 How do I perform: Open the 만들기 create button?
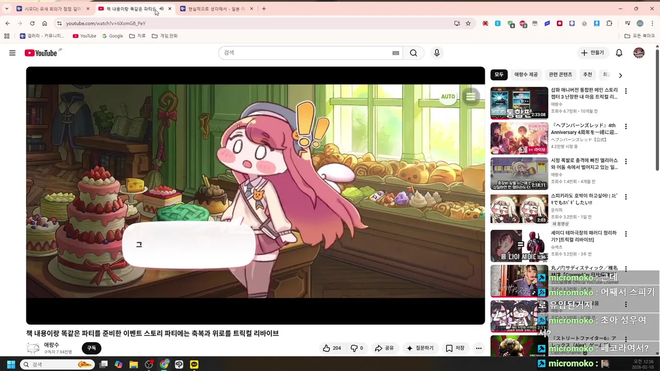coord(592,53)
